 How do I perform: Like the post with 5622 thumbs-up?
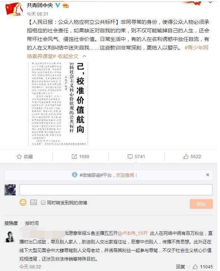[x=186, y=157]
